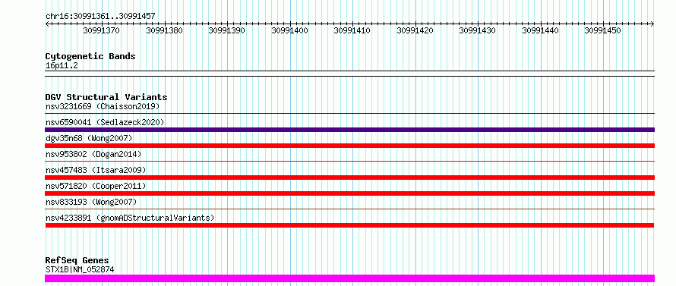This screenshot has height=286, width=676.
Task: Click the red nsv457483 variant bar
Action: pos(349,178)
